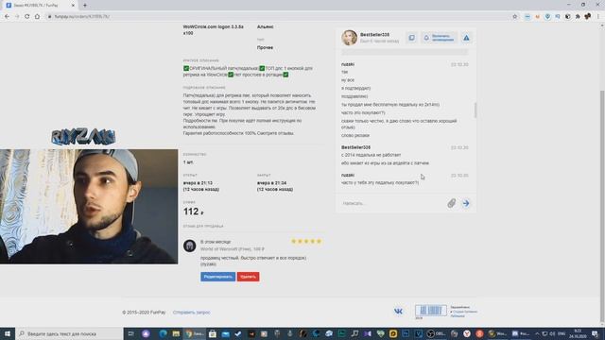This screenshot has width=605, height=340.
Task: Open Microsoft Edge from the taskbar
Action: coord(163,333)
